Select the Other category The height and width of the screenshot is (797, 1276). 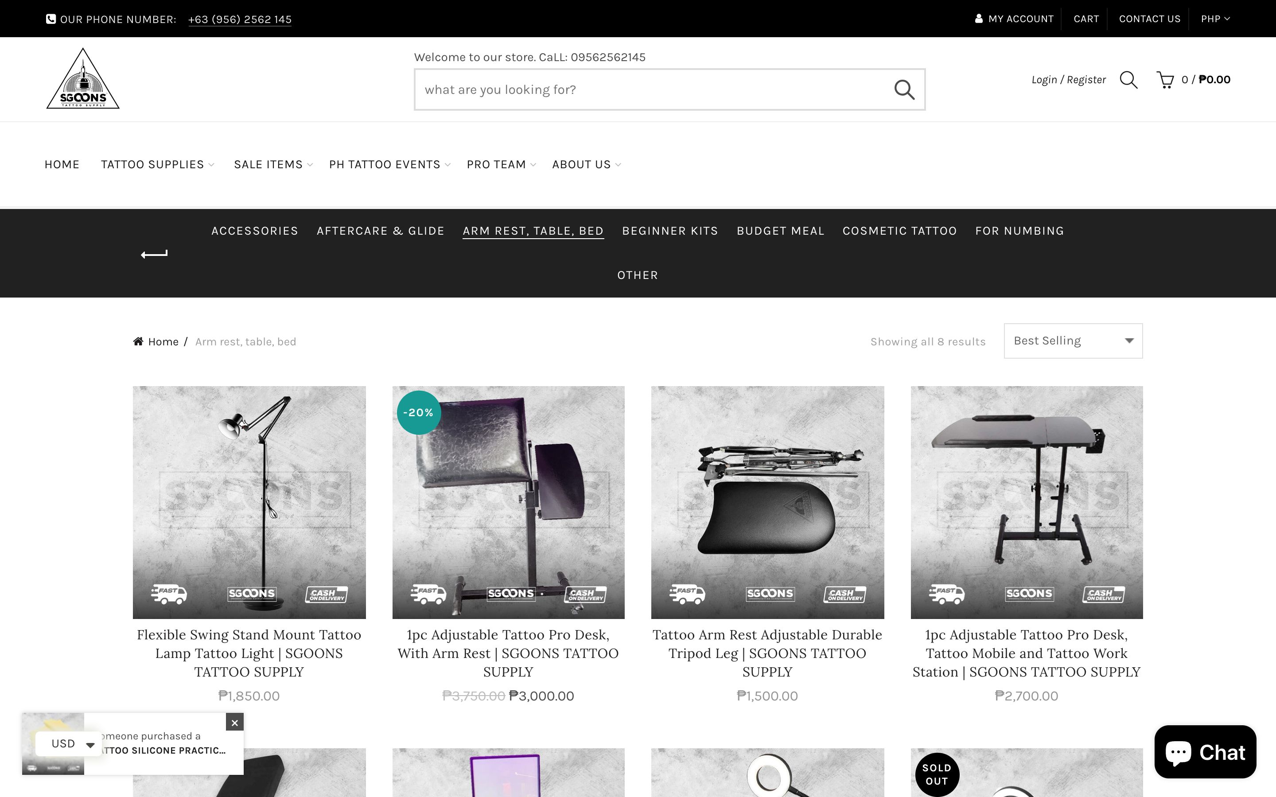pos(638,275)
